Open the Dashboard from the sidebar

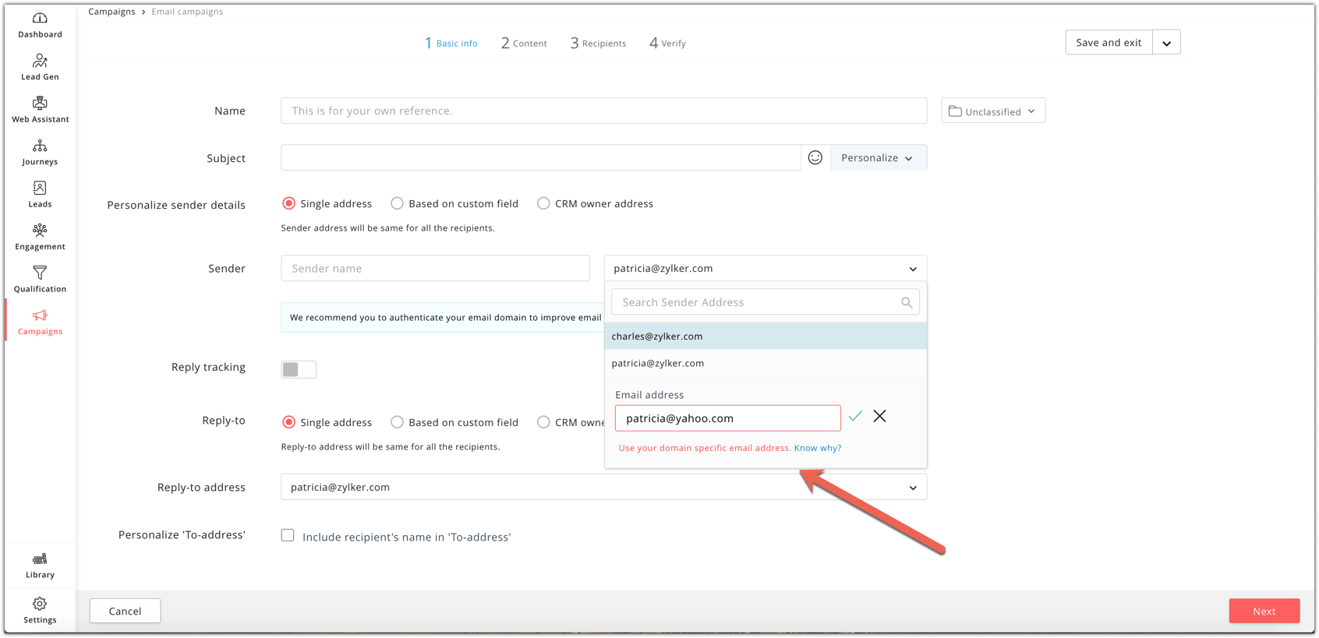point(40,24)
